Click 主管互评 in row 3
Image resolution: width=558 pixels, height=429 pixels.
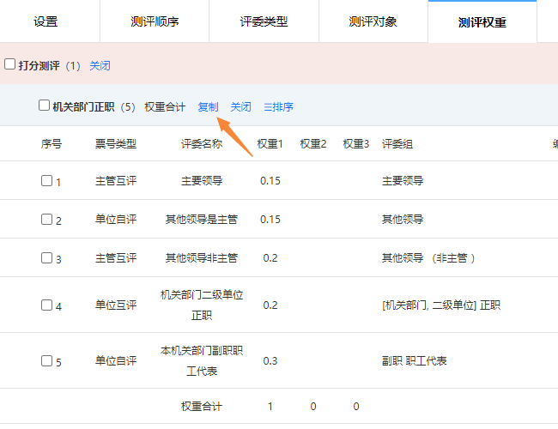coord(116,258)
